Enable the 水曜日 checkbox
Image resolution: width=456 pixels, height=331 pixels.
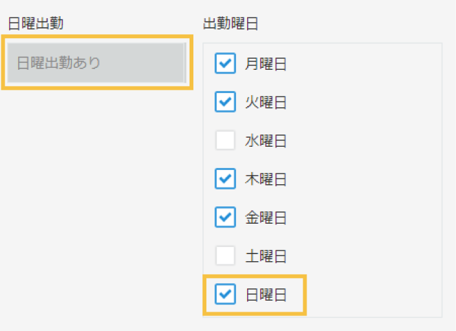[225, 140]
